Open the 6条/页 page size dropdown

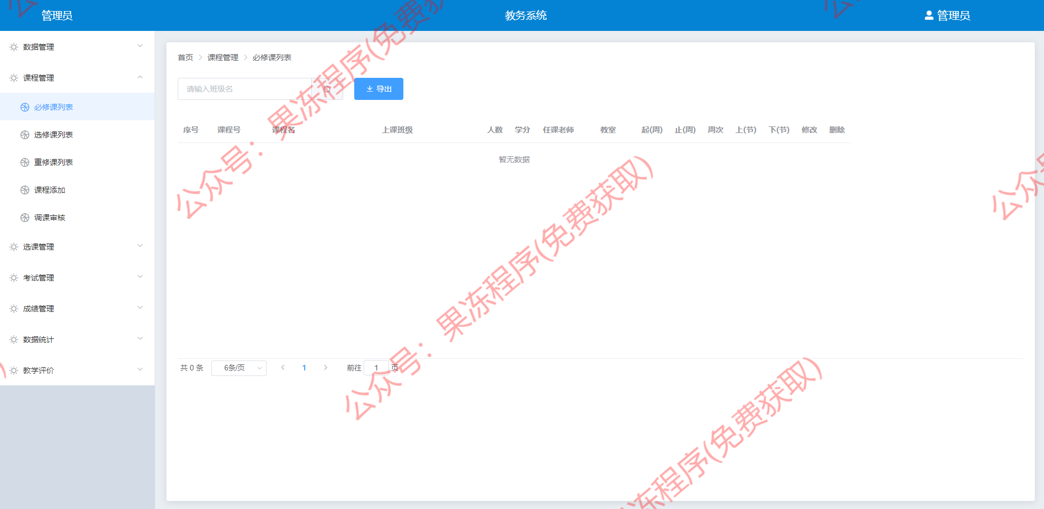click(x=239, y=368)
